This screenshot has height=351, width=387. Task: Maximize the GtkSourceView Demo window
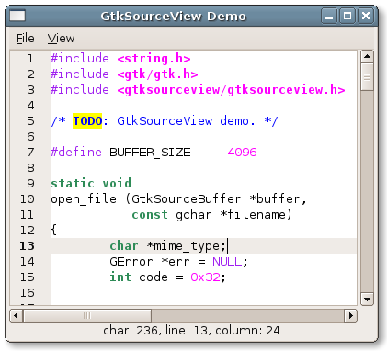[x=347, y=16]
